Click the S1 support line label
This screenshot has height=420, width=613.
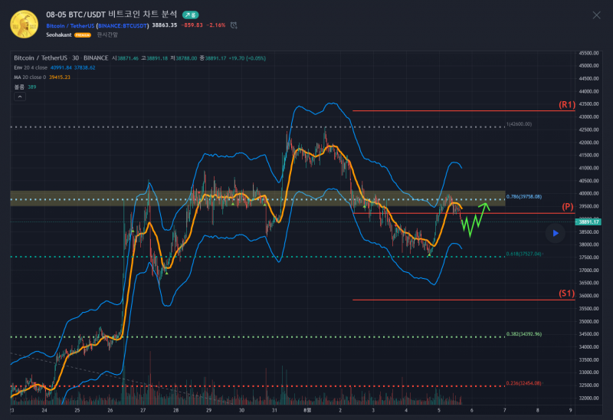566,294
